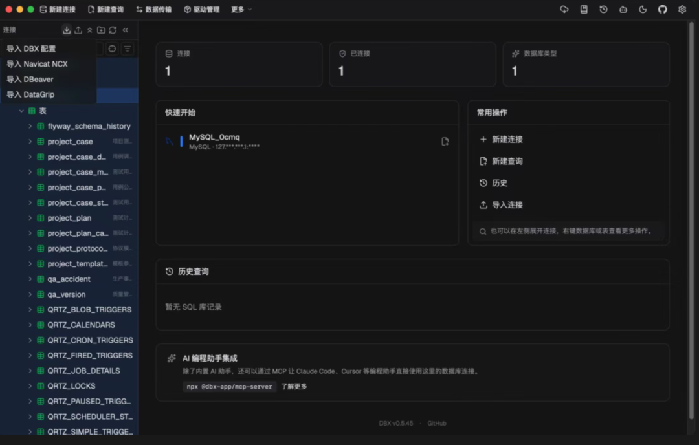Click new query icon on MySQL_0cmq row
Image resolution: width=699 pixels, height=445 pixels.
pyautogui.click(x=445, y=142)
